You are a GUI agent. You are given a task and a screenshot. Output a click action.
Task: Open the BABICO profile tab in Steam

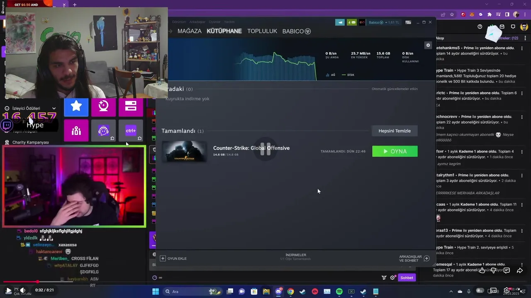click(x=297, y=31)
